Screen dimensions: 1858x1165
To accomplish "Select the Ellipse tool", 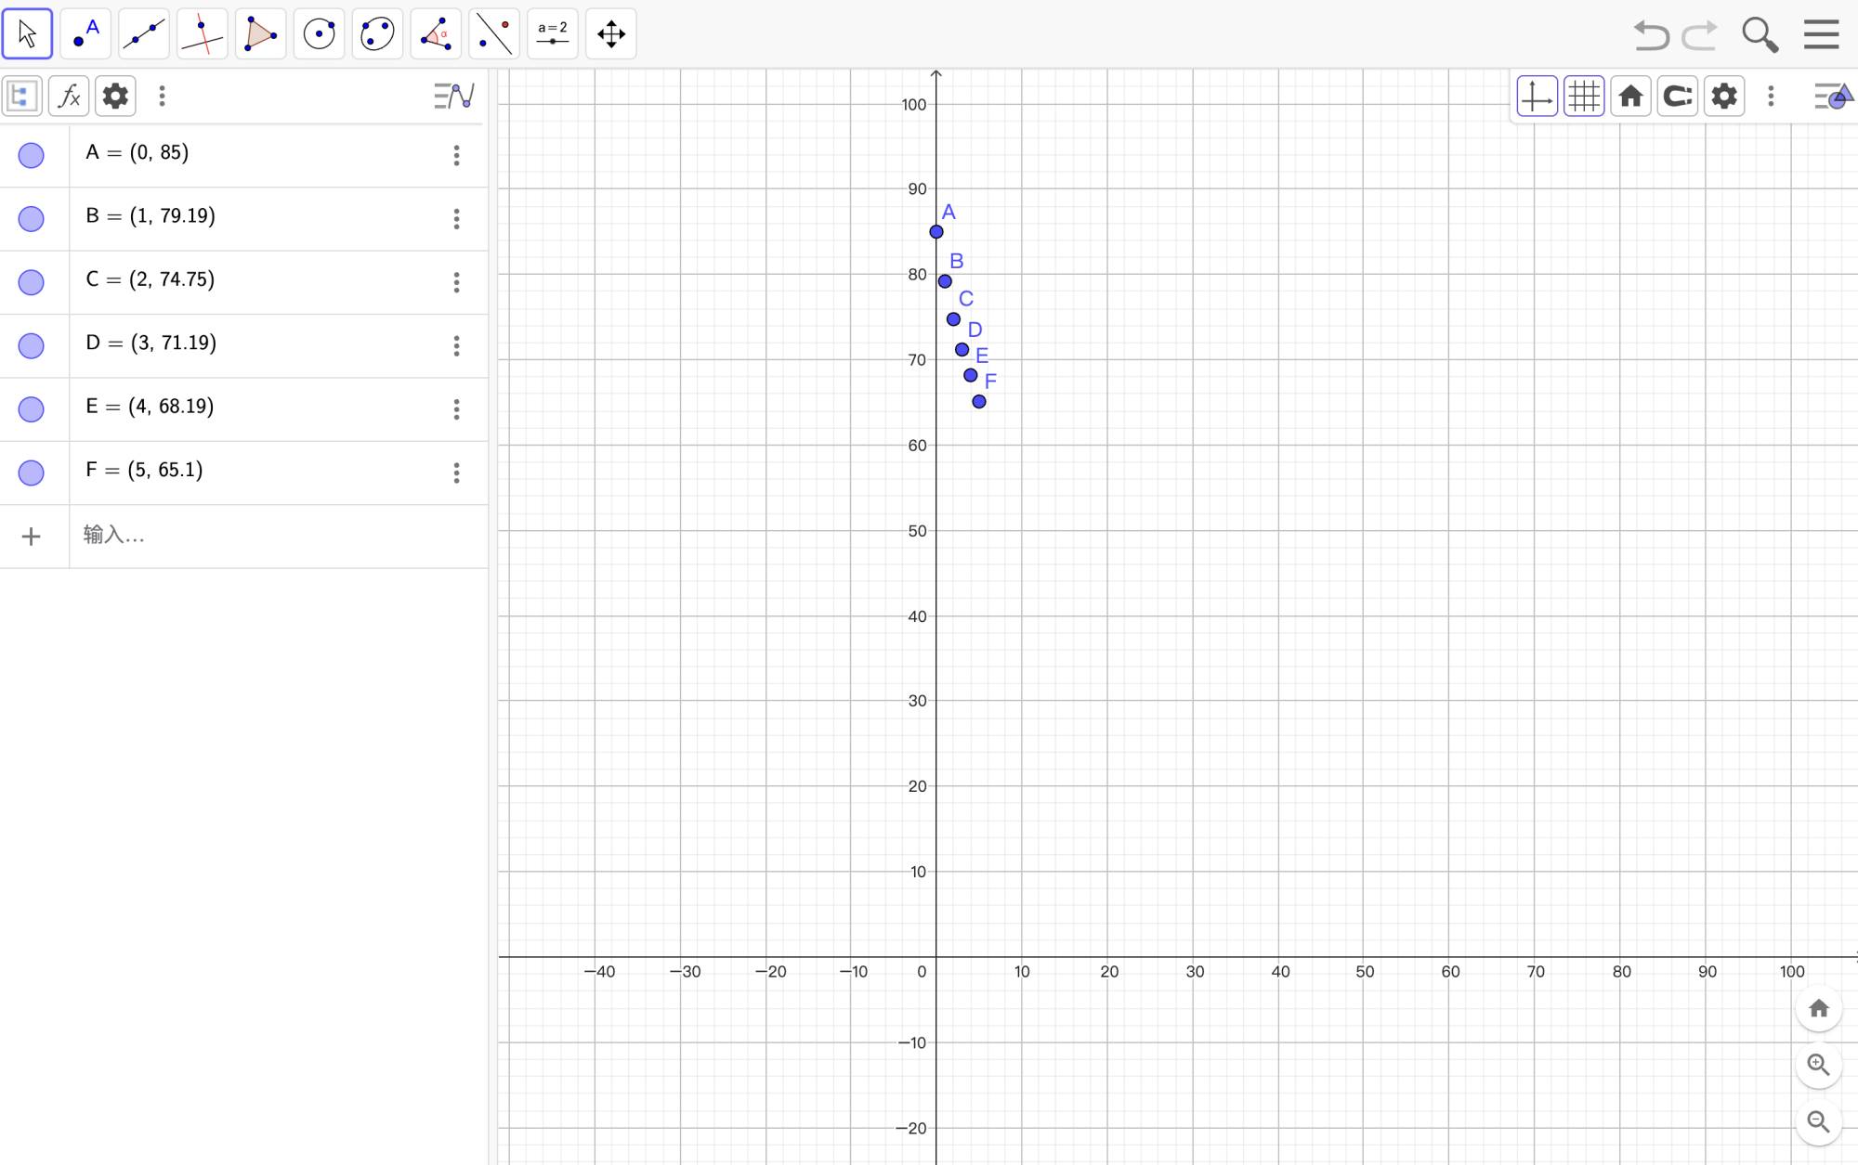I will click(377, 34).
